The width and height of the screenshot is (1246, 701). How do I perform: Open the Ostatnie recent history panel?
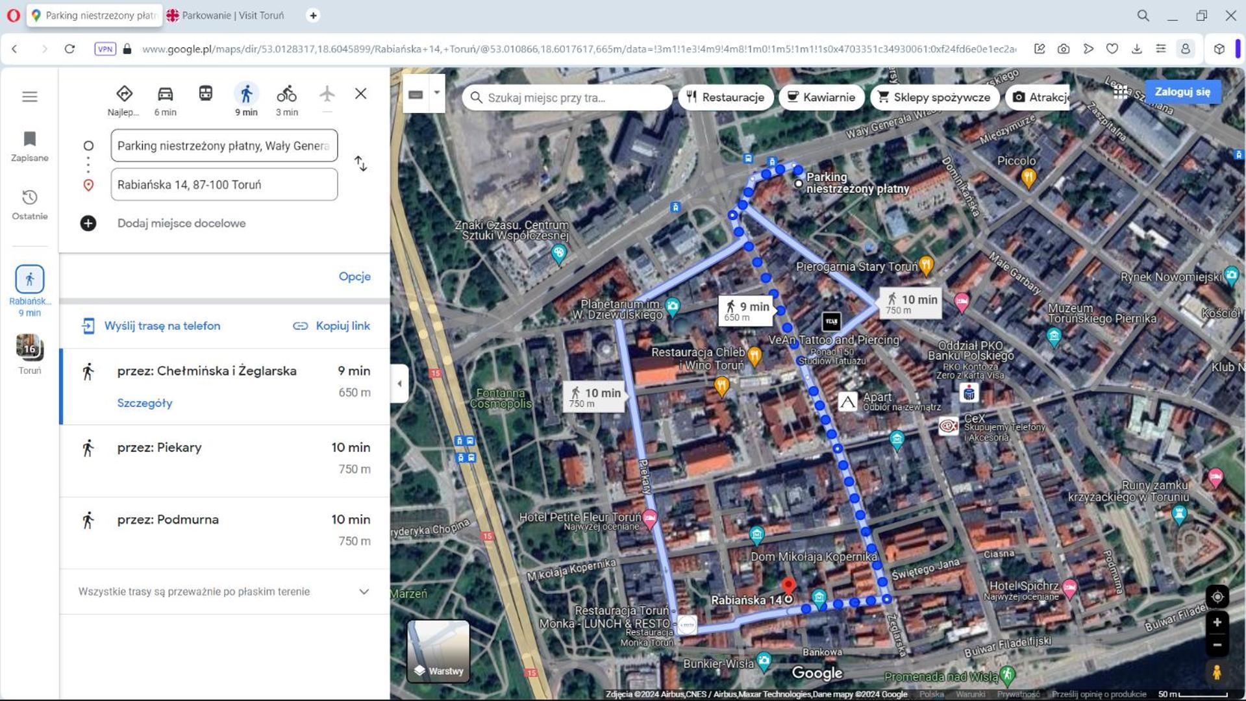pyautogui.click(x=29, y=204)
